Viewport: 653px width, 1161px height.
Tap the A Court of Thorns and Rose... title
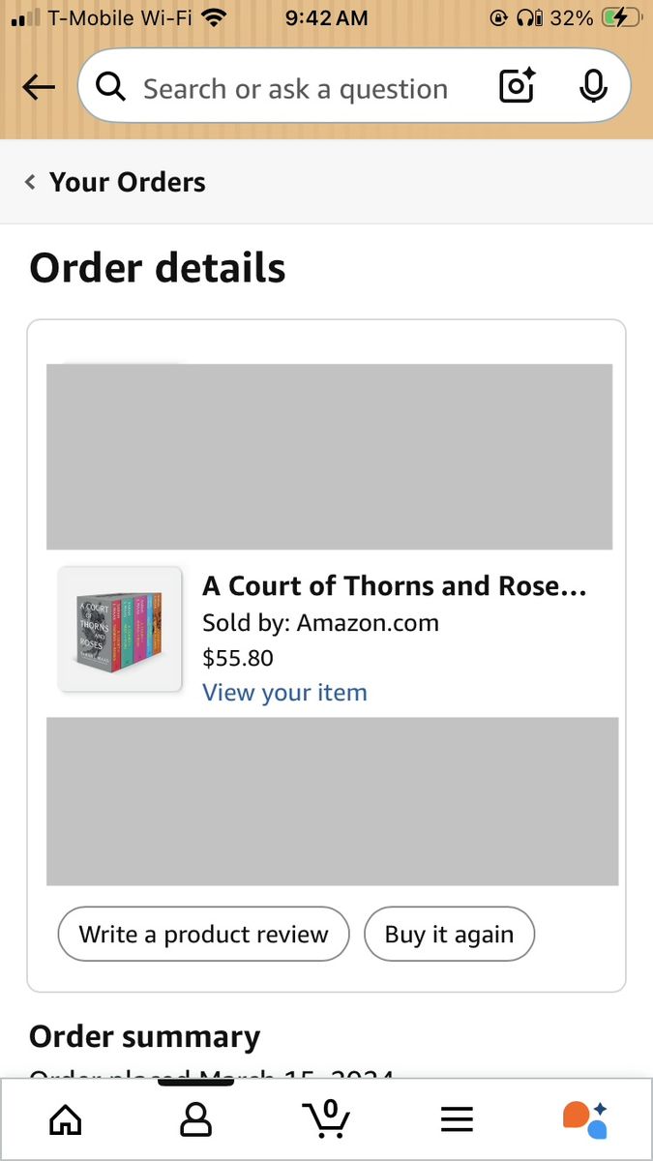click(394, 586)
